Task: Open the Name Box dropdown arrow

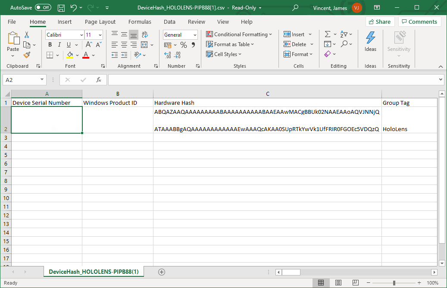Action: pyautogui.click(x=42, y=80)
